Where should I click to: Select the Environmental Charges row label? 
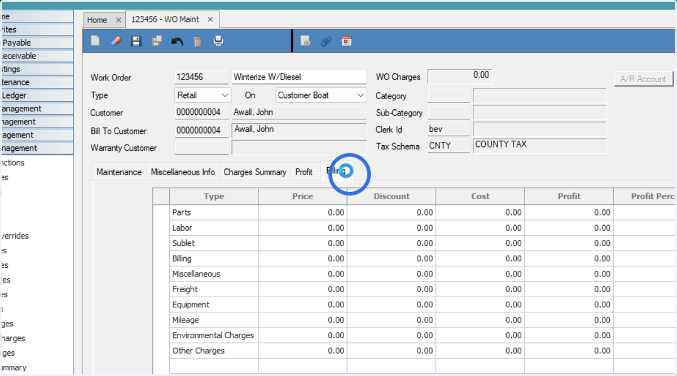(213, 335)
